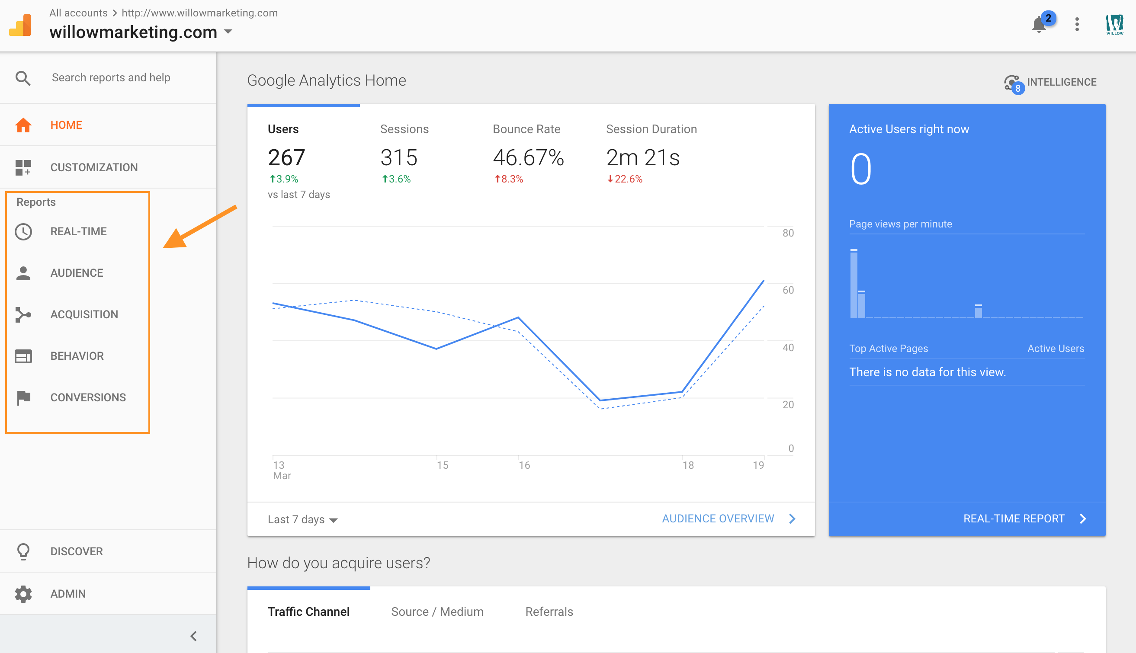The width and height of the screenshot is (1136, 653).
Task: Open the HOME menu item
Action: click(108, 125)
